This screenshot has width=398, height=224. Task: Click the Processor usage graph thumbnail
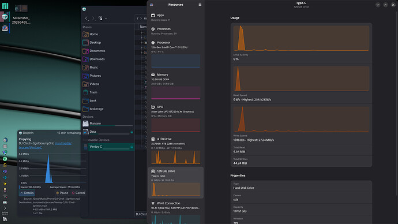175,61
